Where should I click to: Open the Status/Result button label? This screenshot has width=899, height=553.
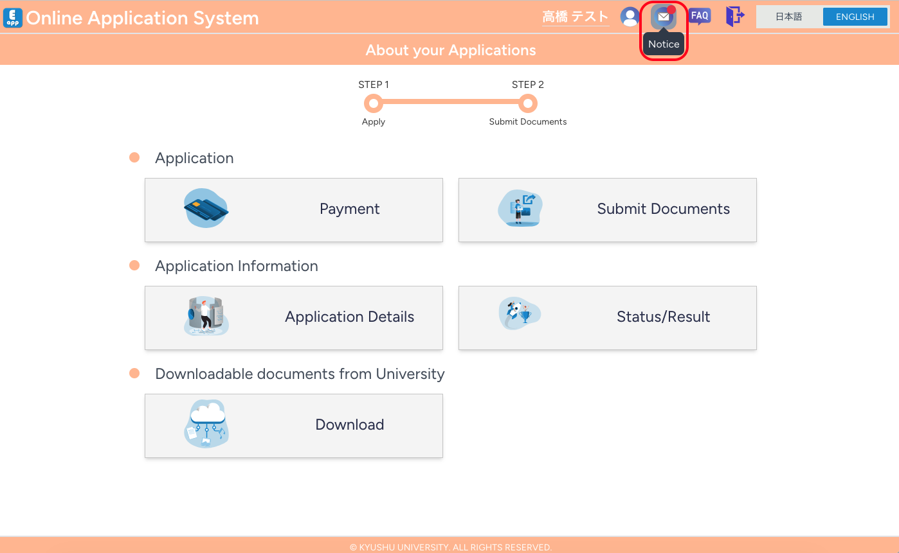(x=663, y=317)
